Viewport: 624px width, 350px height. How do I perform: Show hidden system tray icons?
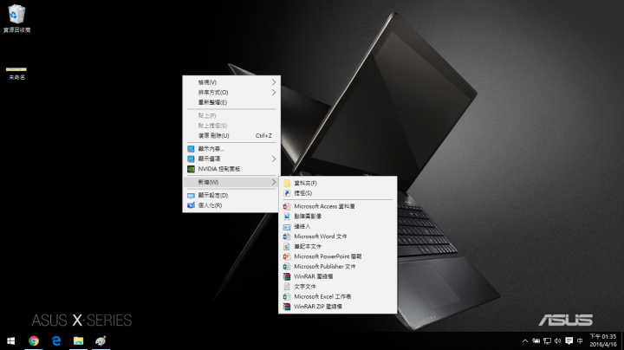click(525, 340)
